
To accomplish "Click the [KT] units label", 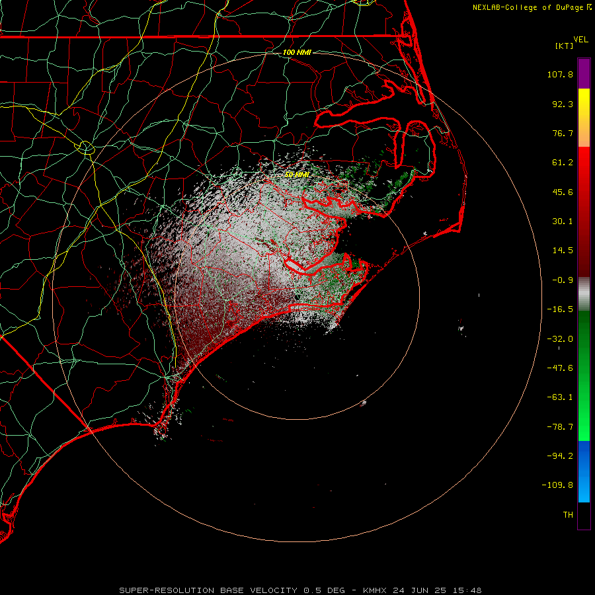I will point(565,46).
